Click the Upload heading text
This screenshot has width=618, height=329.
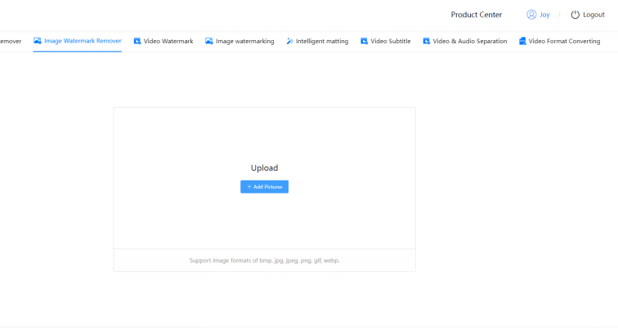pyautogui.click(x=265, y=167)
